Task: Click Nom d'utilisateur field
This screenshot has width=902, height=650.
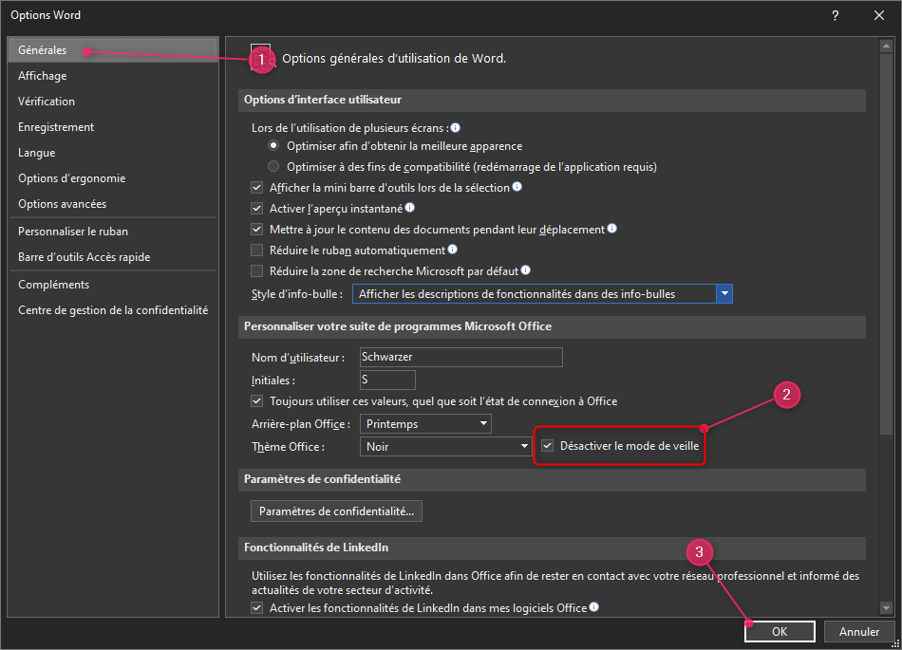Action: click(460, 357)
